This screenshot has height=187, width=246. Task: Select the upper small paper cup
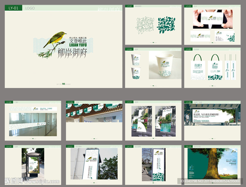tap(136, 60)
